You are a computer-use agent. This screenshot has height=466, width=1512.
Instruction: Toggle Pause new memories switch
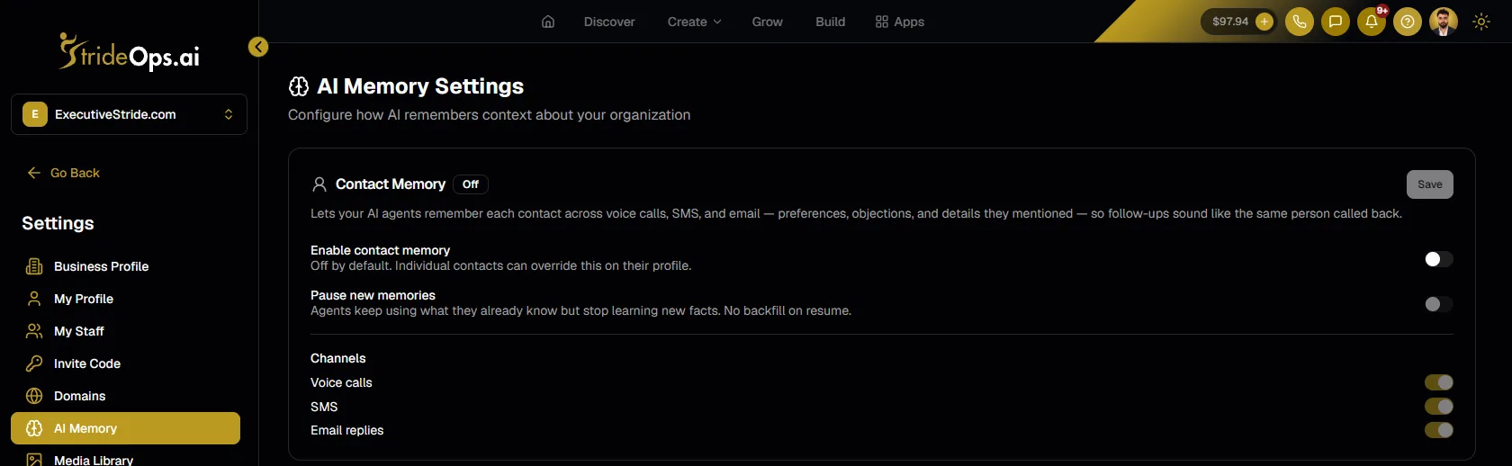click(1438, 304)
